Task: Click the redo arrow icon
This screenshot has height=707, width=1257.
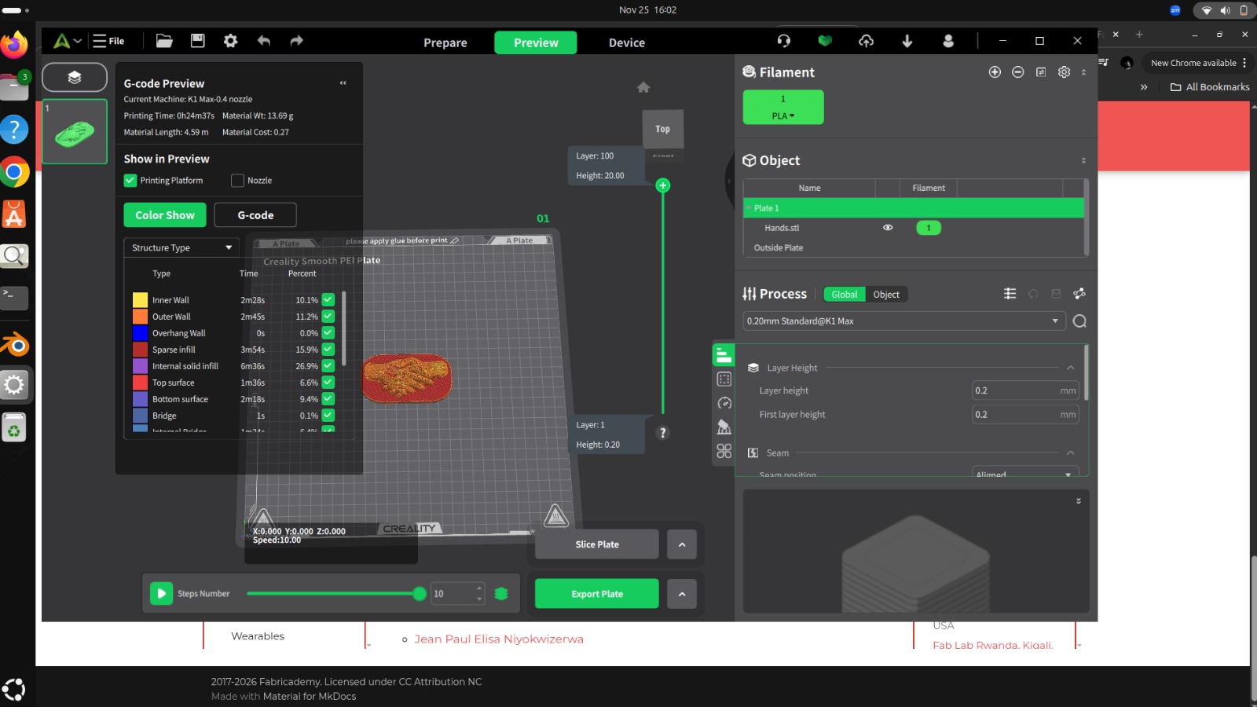Action: point(296,41)
